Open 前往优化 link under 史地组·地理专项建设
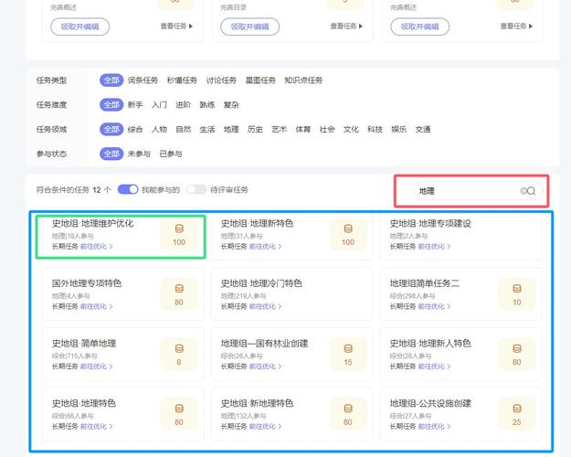This screenshot has height=457, width=571. pos(434,247)
